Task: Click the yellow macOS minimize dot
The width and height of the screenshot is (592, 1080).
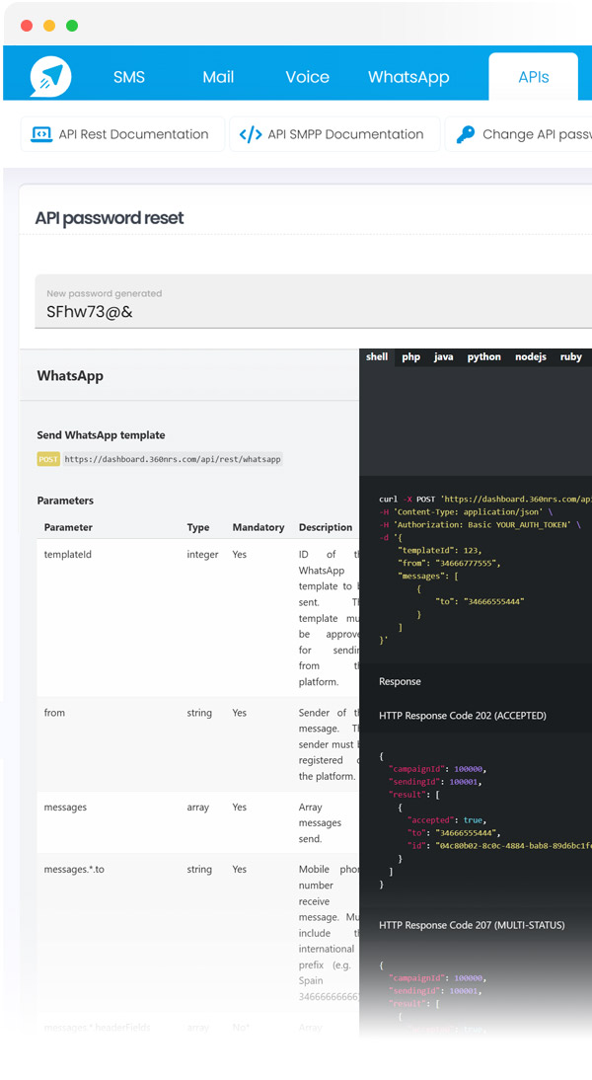Action: point(49,26)
